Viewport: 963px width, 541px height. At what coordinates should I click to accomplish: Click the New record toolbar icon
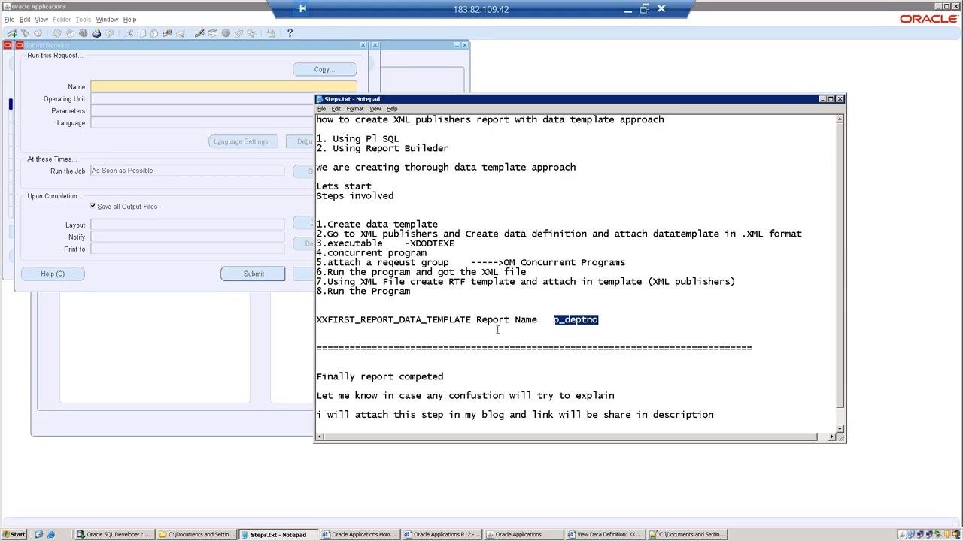click(x=11, y=33)
